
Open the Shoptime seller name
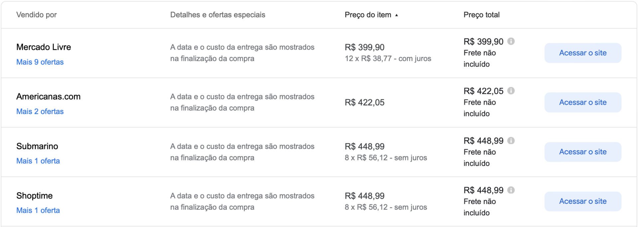35,196
